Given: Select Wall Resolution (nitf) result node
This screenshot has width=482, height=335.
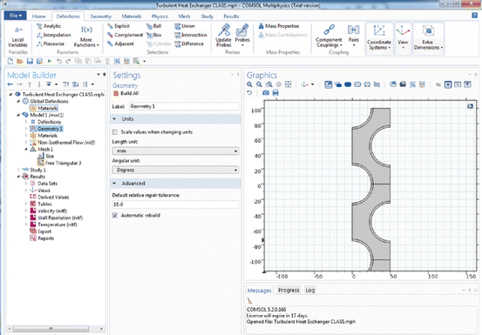Looking at the screenshot, I should click(57, 218).
